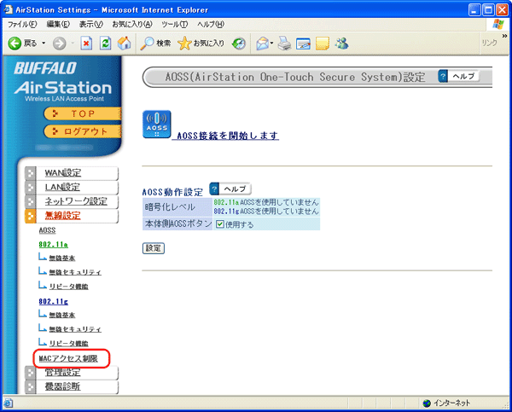Click the Mail envelope toolbar icon
The height and width of the screenshot is (412, 512).
click(x=263, y=43)
